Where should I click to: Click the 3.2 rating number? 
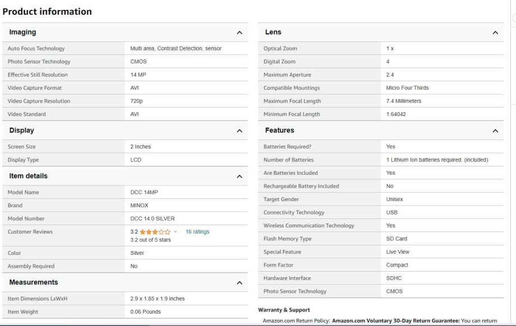pyautogui.click(x=135, y=232)
